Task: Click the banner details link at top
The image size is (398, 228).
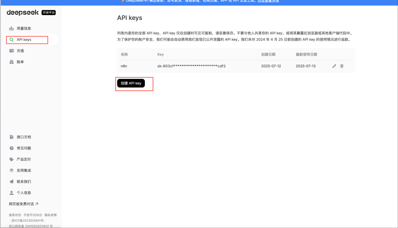Action: coord(268,1)
